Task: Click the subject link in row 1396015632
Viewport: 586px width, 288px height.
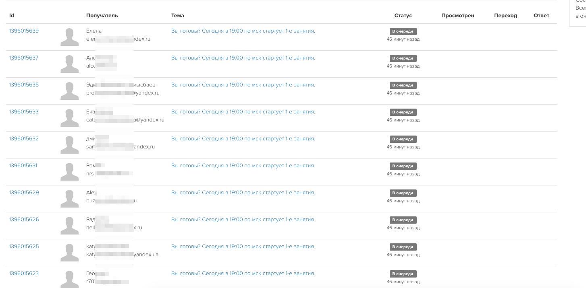Action: coord(243,139)
